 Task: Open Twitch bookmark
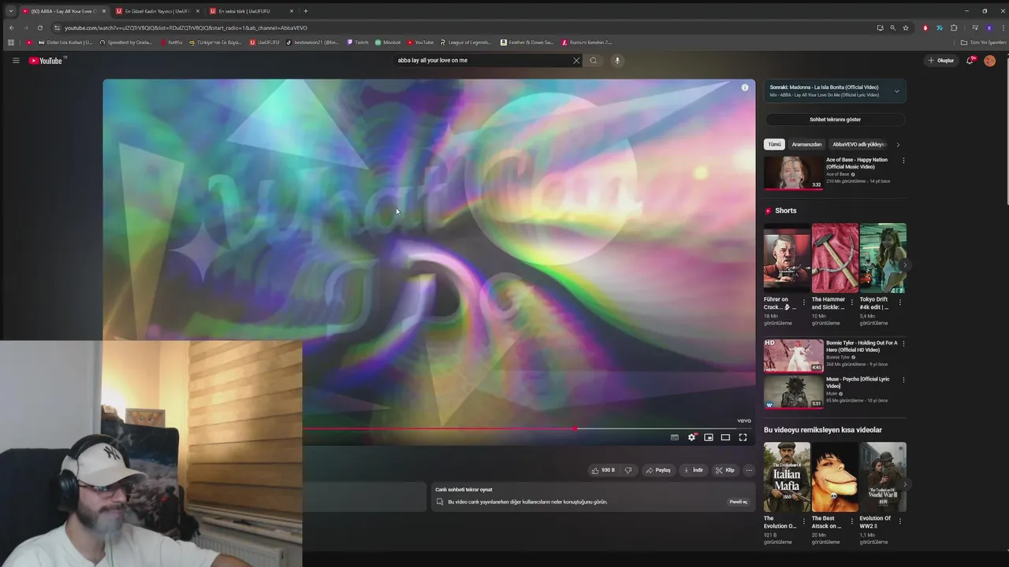[358, 43]
